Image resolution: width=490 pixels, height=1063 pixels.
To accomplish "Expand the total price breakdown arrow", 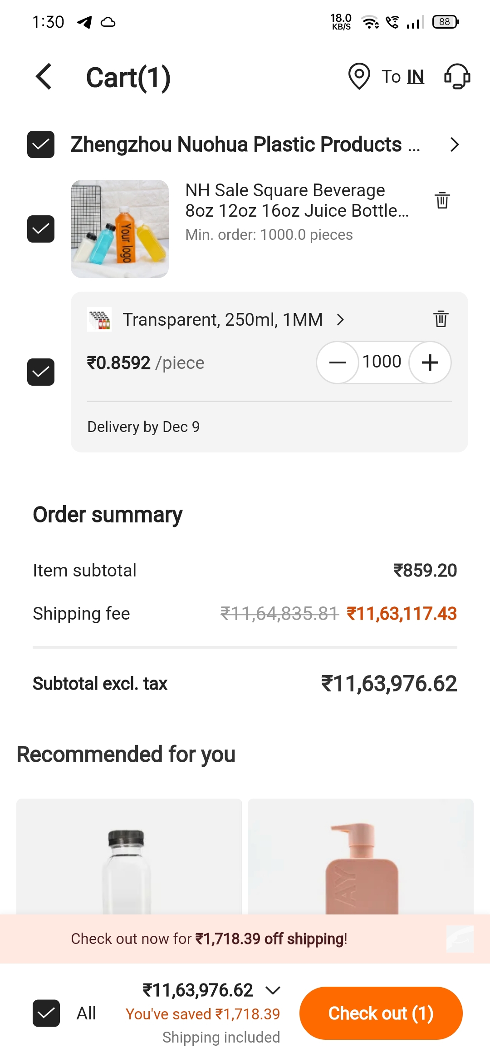I will click(273, 990).
